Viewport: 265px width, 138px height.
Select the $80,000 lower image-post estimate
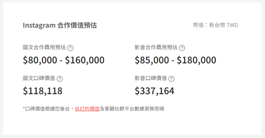[40, 60]
